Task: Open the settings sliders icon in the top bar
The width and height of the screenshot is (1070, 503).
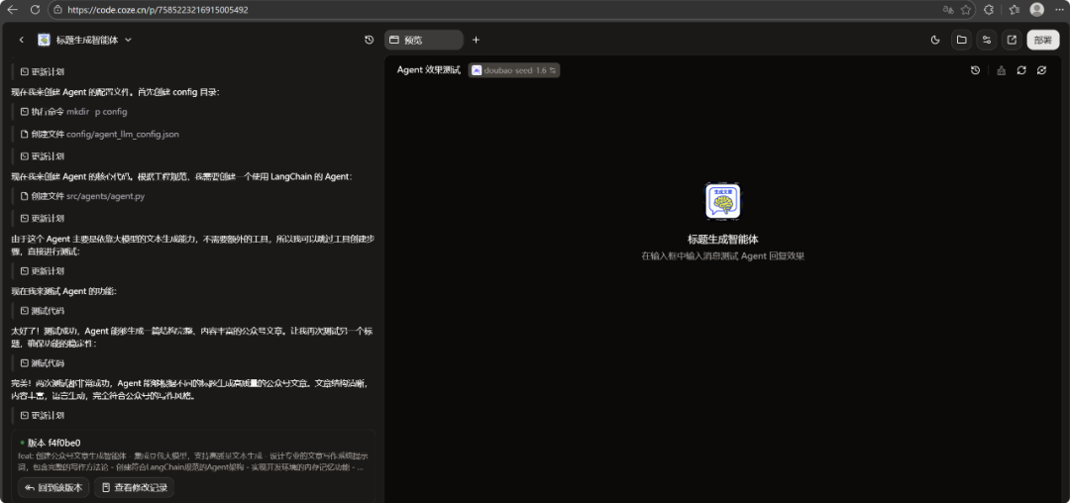Action: (986, 41)
